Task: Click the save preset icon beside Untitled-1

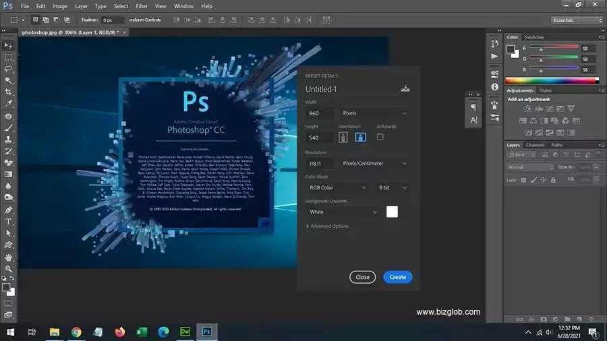Action: 405,88
